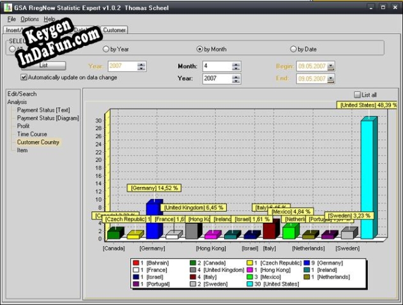403x305 pixels.
Task: Click the app icon in title bar
Action: coord(8,8)
